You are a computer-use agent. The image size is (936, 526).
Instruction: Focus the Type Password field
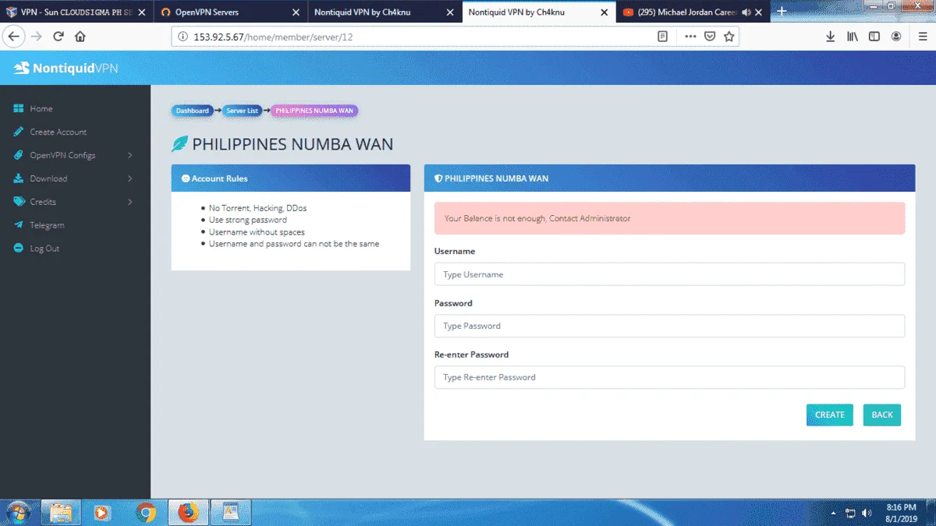coord(669,326)
